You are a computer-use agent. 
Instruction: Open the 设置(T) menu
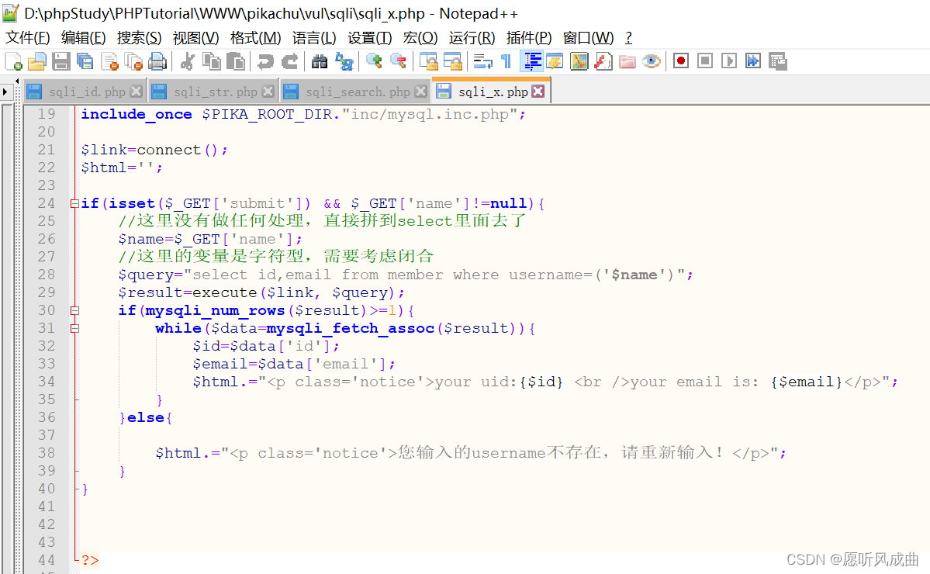pos(369,38)
